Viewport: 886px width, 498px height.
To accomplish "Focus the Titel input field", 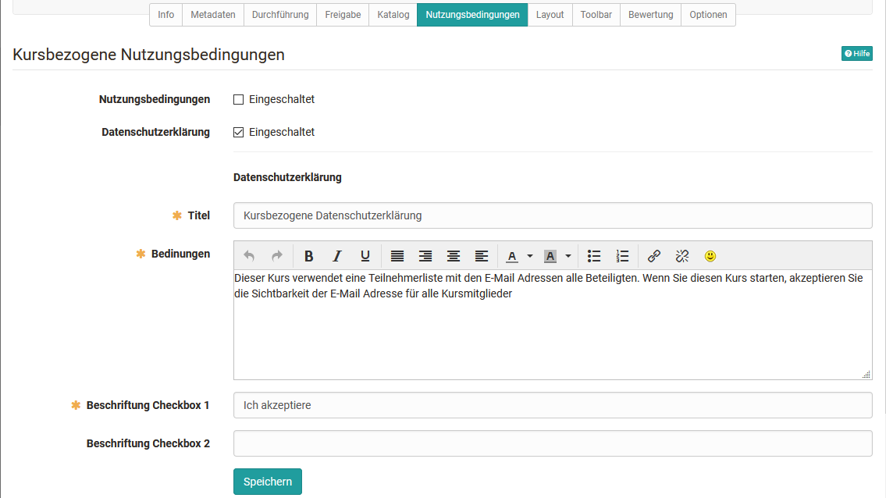I will [x=553, y=215].
